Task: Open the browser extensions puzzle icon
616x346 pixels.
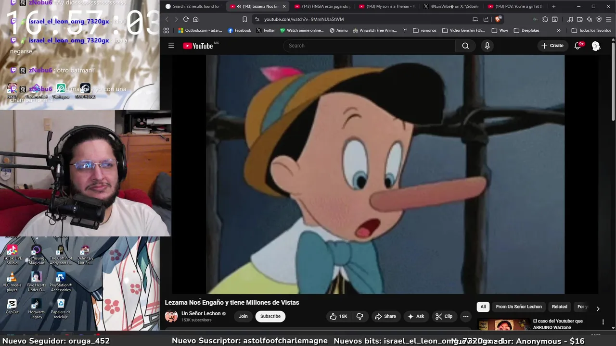Action: pos(545,19)
